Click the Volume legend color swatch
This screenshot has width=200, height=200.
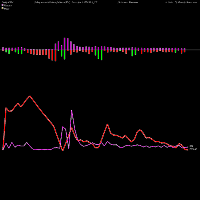coord(2,5)
